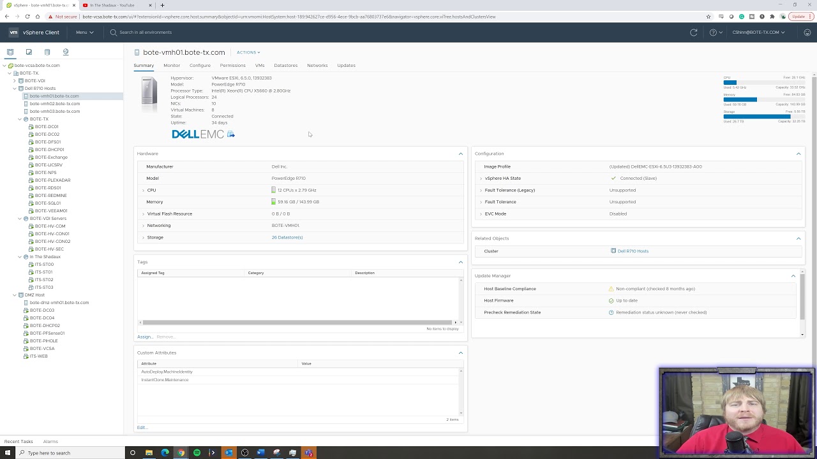Collapse the Tags panel
The width and height of the screenshot is (817, 459).
(461, 262)
